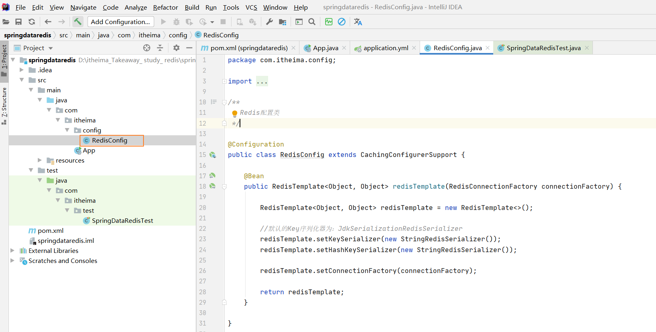The width and height of the screenshot is (656, 332).
Task: Collapse the test source folder
Action: pyautogui.click(x=31, y=170)
